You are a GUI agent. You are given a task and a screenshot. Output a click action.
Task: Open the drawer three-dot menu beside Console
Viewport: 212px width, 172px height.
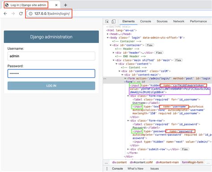(107, 168)
